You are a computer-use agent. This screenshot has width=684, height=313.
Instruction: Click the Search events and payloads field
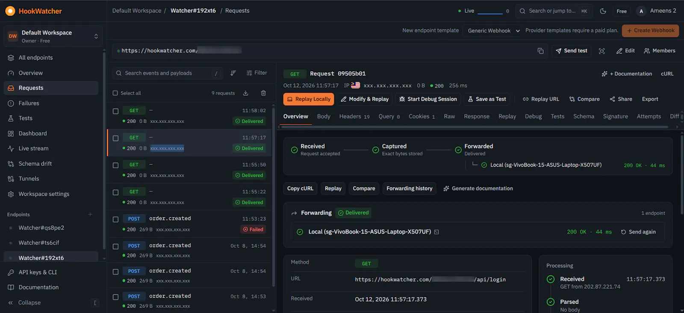168,73
